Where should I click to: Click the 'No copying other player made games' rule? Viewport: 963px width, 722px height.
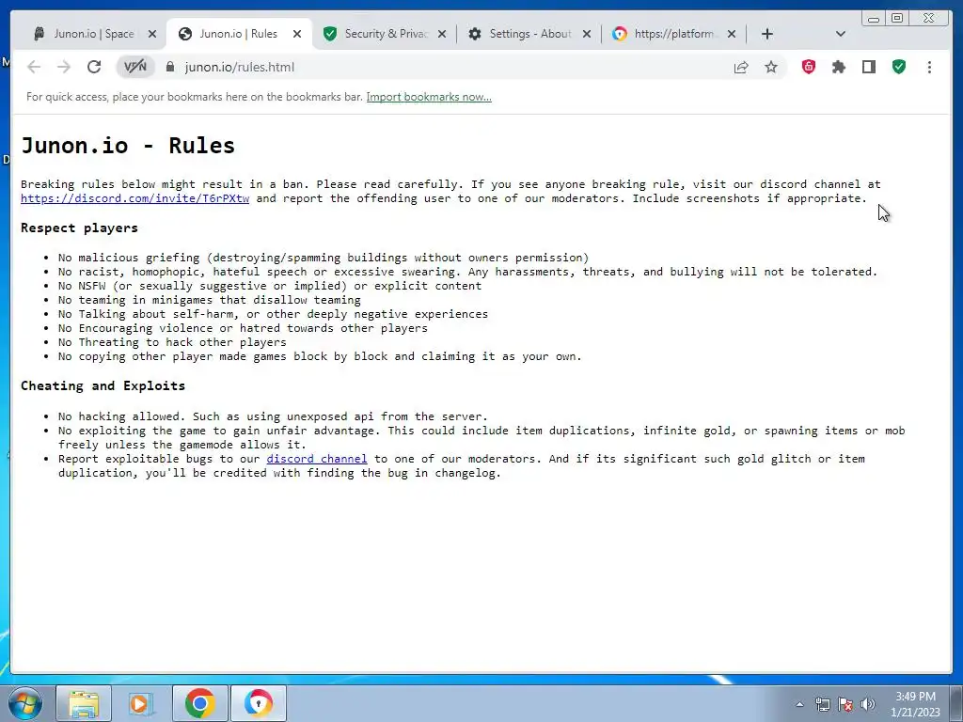[320, 356]
